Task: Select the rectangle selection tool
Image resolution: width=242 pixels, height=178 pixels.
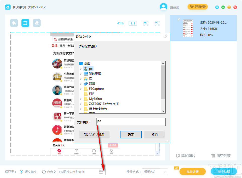Action: click(x=25, y=23)
